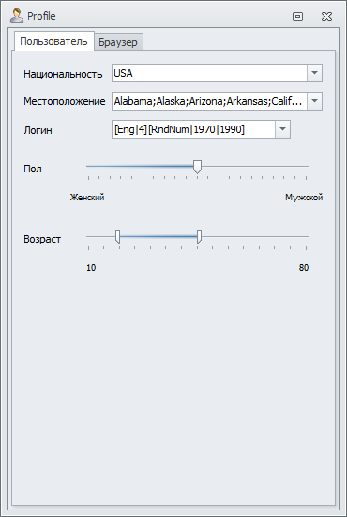Select the Пользователь tab

click(x=53, y=41)
